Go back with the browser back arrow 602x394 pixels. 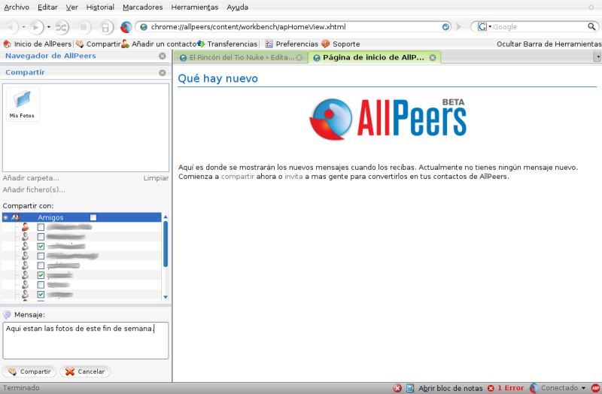(x=11, y=27)
